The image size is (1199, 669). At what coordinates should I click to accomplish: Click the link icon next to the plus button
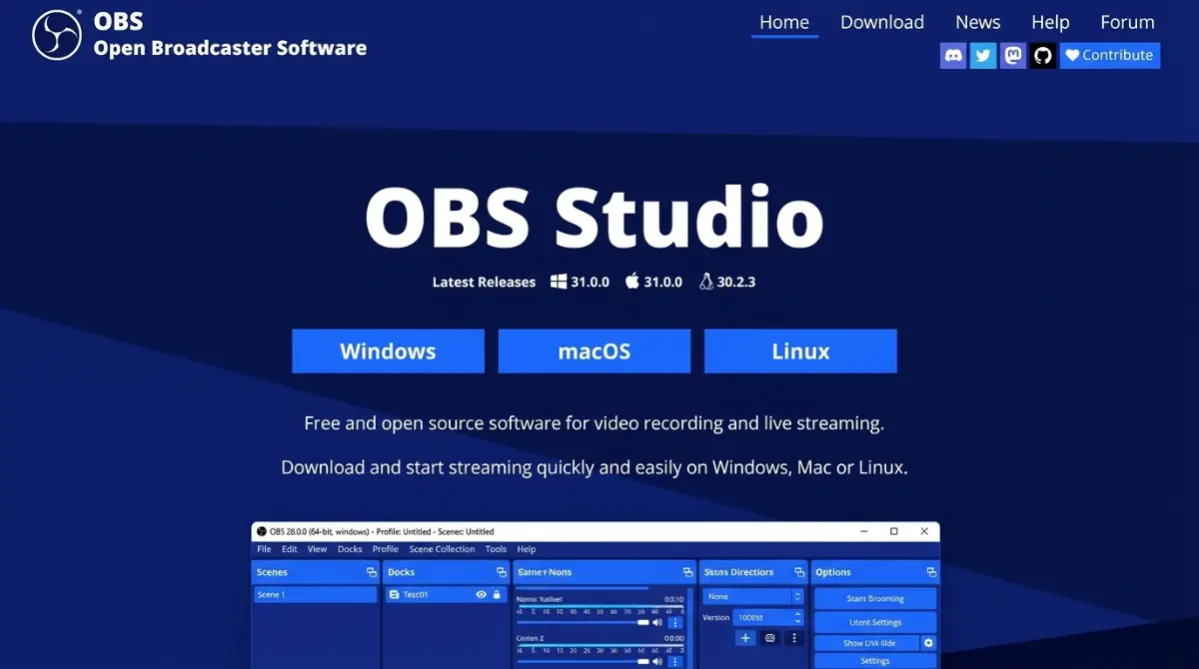coord(770,638)
